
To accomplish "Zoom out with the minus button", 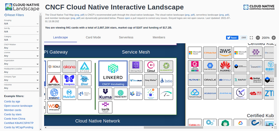I will 258,38.
